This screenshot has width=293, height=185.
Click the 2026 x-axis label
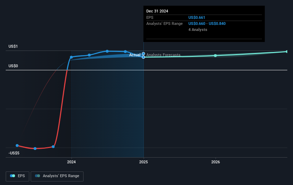216,162
